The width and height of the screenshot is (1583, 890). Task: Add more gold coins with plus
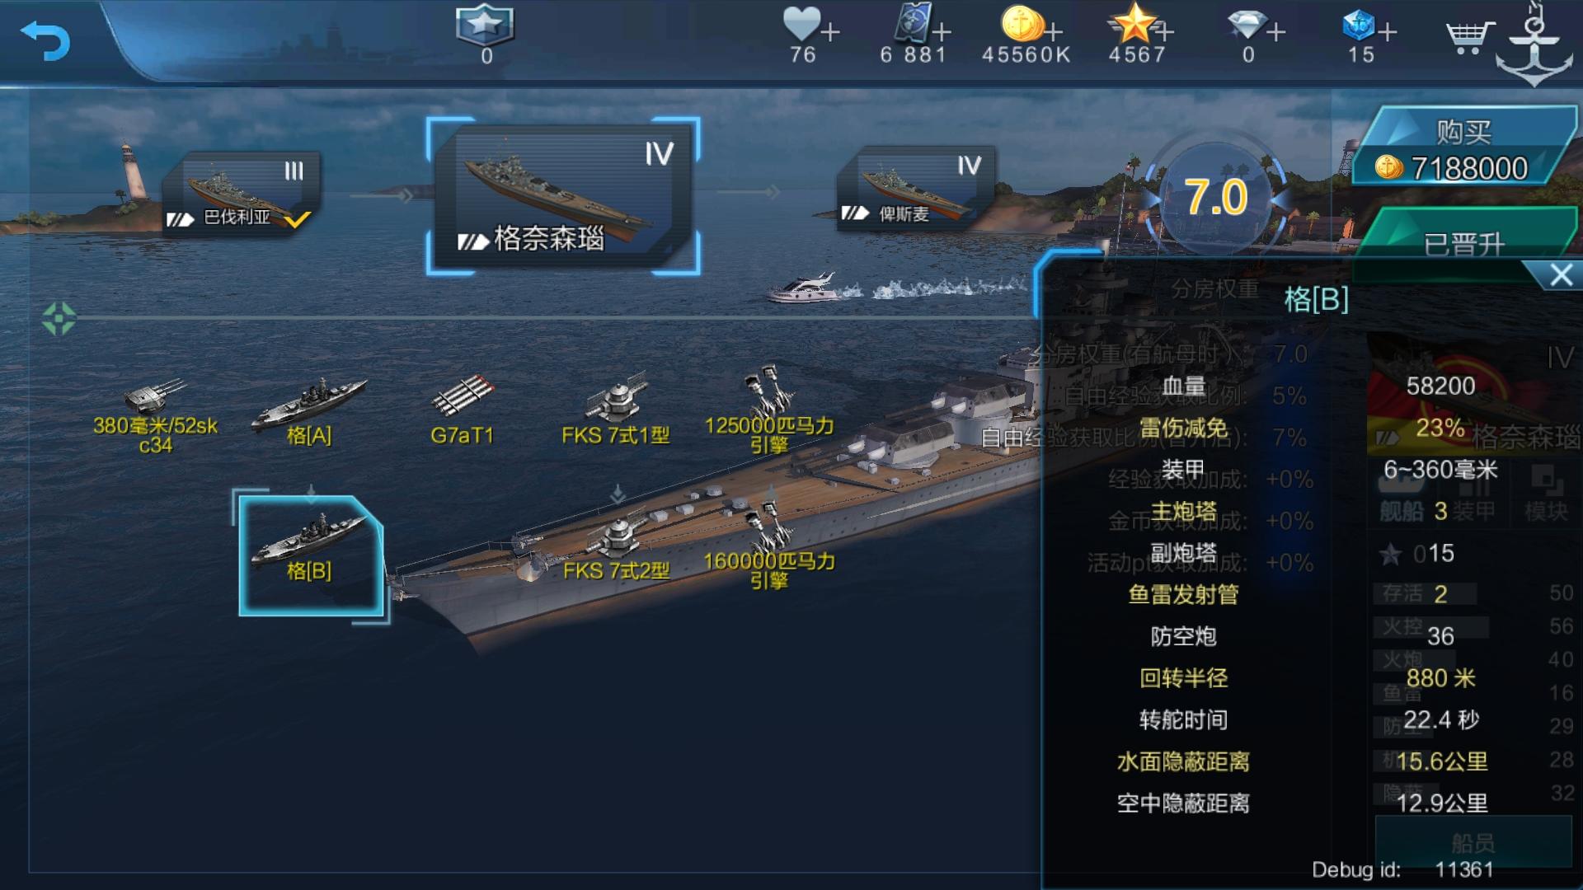[1055, 31]
